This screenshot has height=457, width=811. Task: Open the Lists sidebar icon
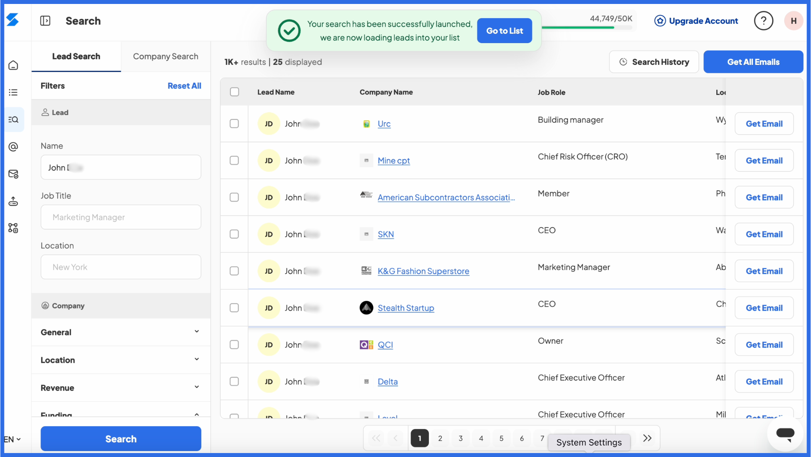13,92
